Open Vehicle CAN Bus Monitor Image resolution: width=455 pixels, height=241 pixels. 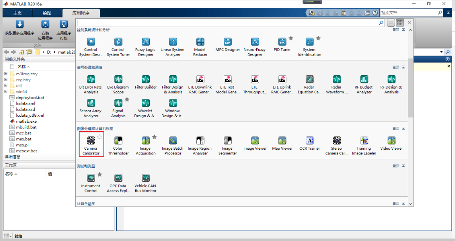(x=145, y=183)
